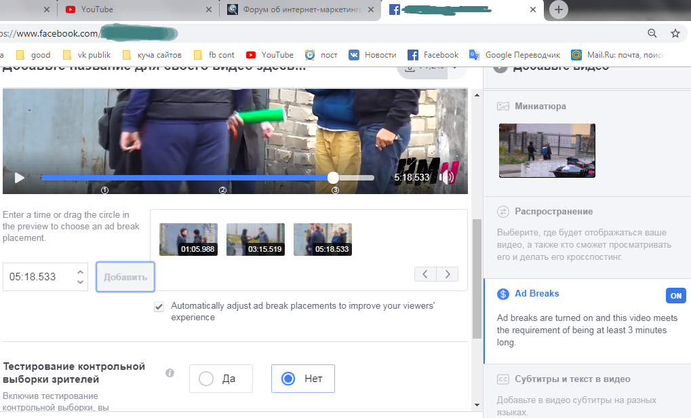Viewport: 691px width, 418px height.
Task: Decrease ad break time with down stepper
Action: [x=80, y=282]
